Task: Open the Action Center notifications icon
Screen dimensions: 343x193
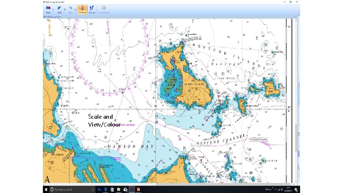Action: tap(296, 189)
